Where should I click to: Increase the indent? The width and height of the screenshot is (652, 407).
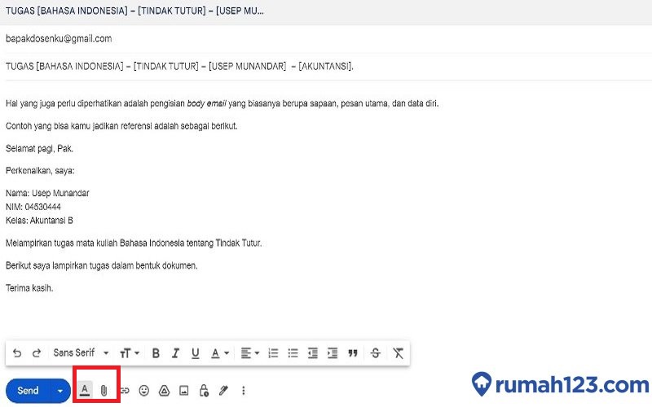pos(333,353)
